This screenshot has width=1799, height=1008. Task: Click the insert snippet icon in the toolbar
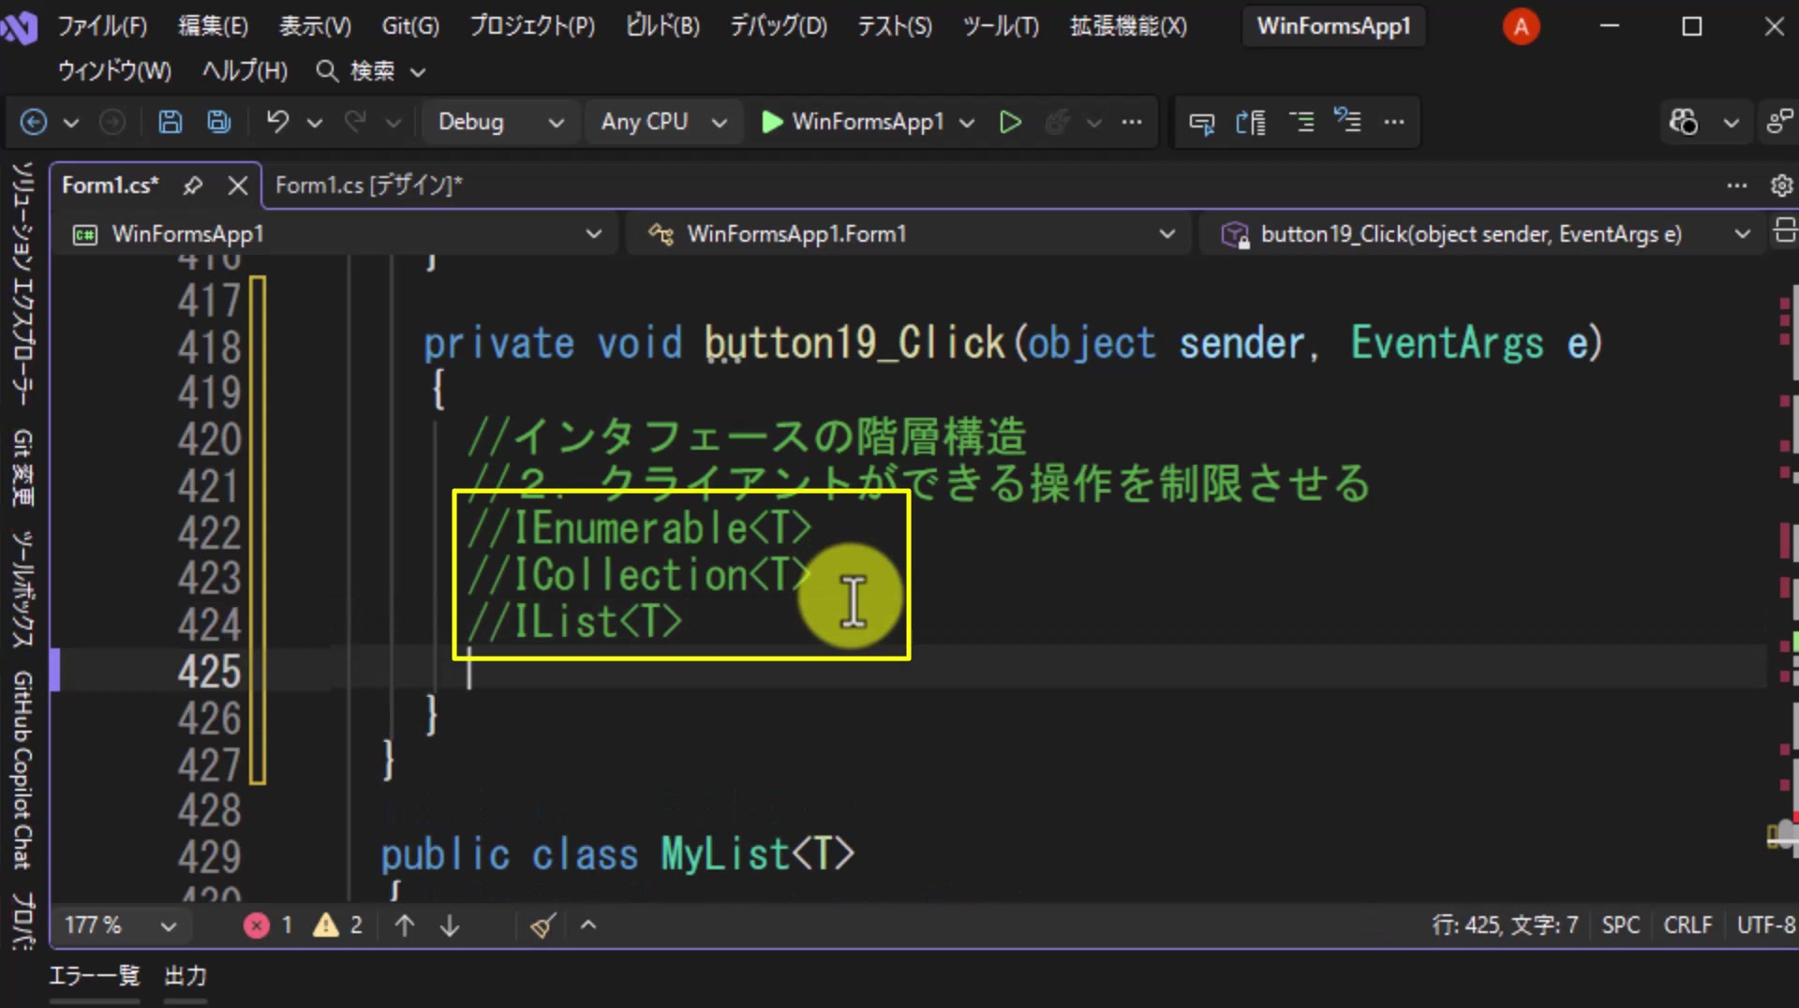tap(1250, 122)
